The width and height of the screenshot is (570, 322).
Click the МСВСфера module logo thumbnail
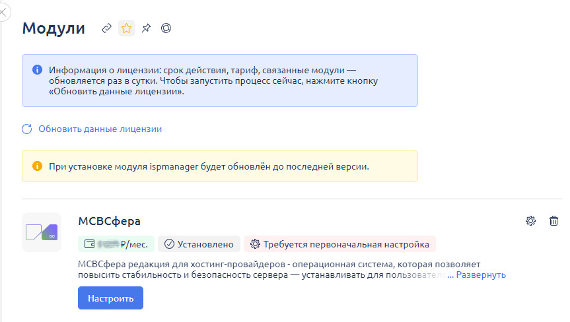click(x=42, y=232)
